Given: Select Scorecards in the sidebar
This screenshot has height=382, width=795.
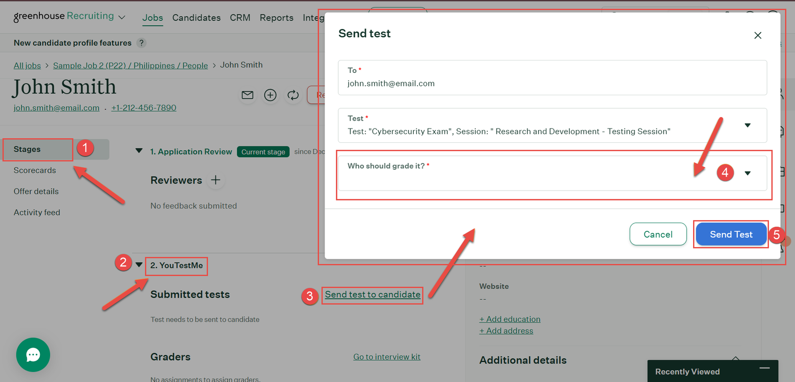Looking at the screenshot, I should point(35,170).
